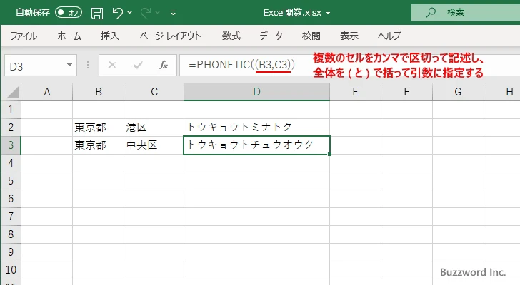This screenshot has width=520, height=285.
Task: Select cell C2 containing 港区
Action: click(154, 127)
